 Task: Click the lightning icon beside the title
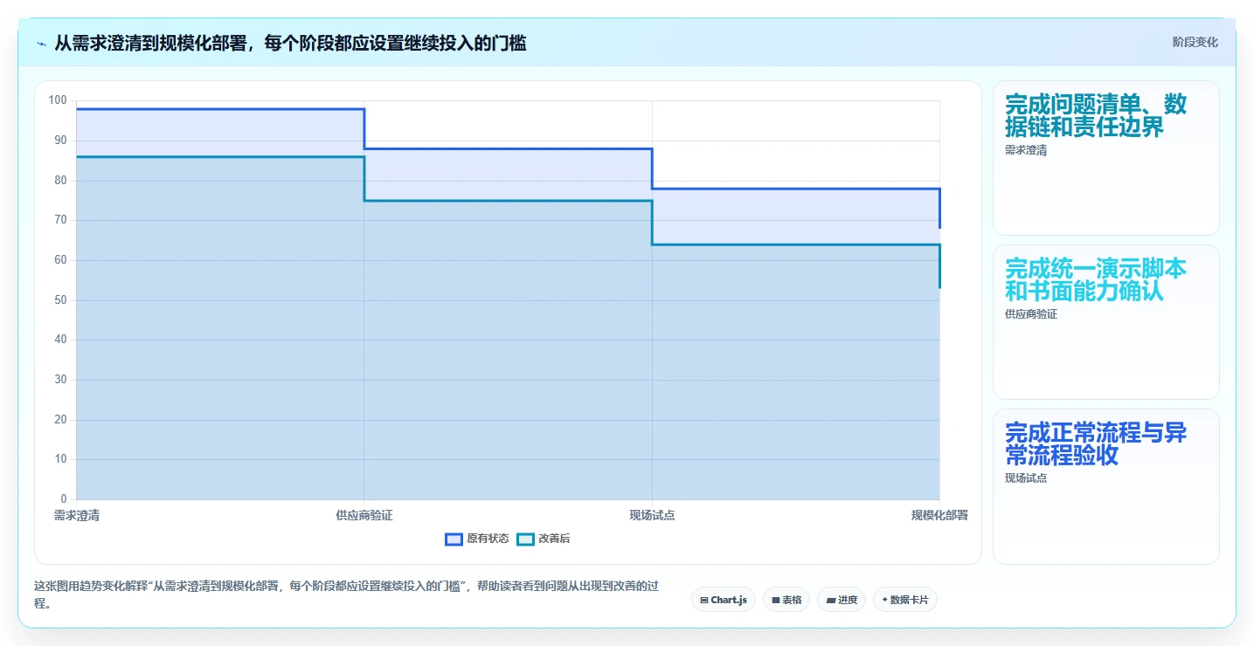[x=42, y=43]
